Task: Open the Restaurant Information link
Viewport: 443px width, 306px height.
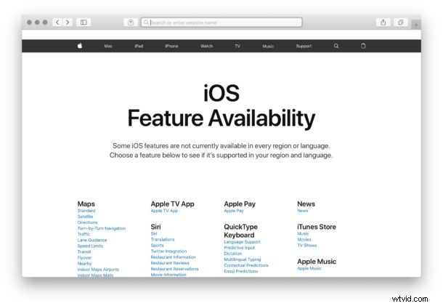Action: pyautogui.click(x=173, y=257)
